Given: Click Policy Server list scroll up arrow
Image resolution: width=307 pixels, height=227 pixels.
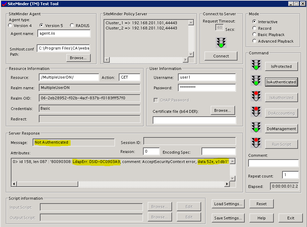Looking at the screenshot, I should coord(191,22).
